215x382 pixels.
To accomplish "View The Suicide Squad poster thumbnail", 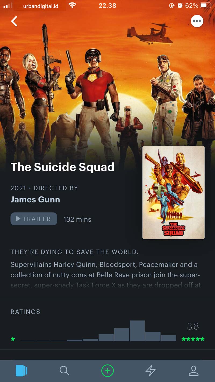I will [x=174, y=192].
